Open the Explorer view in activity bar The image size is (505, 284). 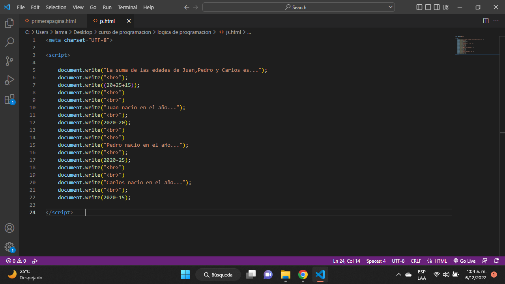(9, 23)
